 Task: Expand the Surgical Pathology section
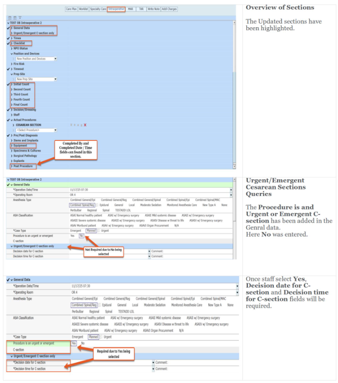24,156
